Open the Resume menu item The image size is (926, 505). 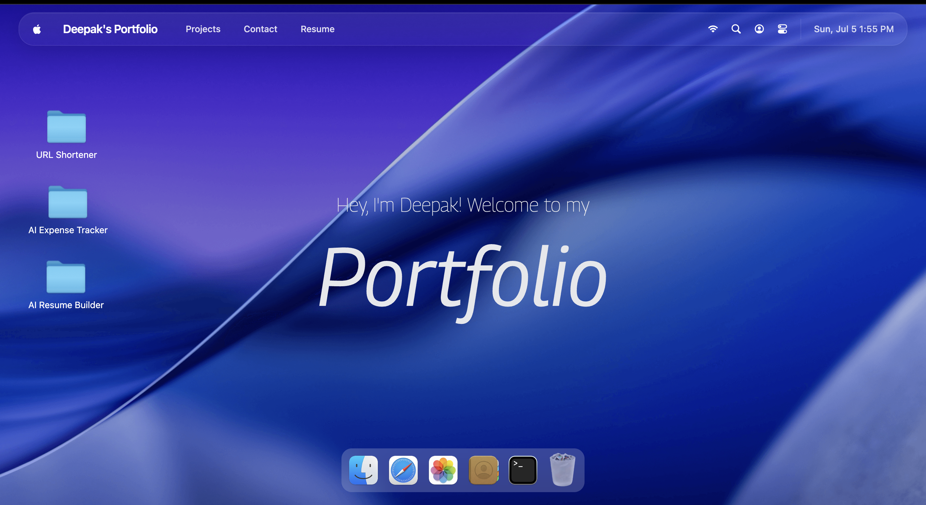317,29
